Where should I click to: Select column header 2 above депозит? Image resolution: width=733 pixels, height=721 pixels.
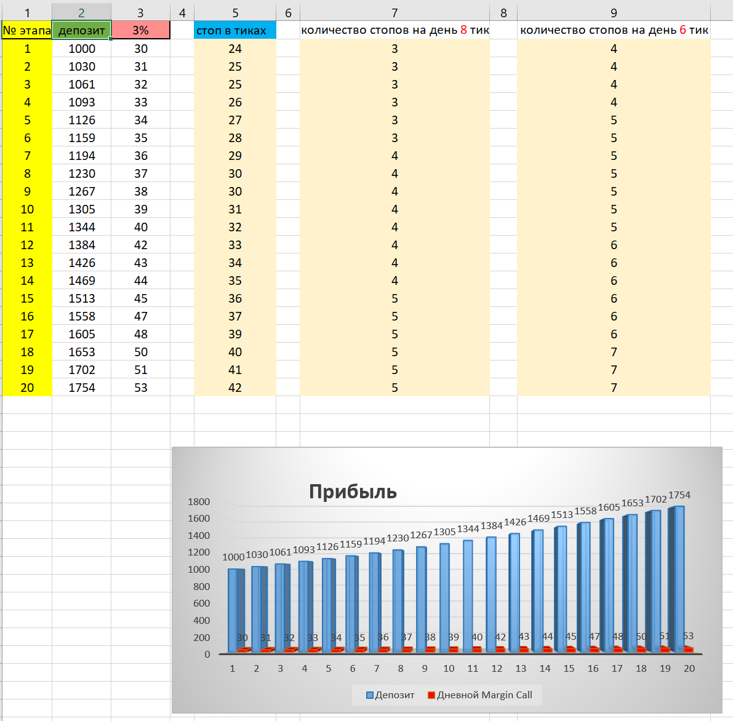81,12
